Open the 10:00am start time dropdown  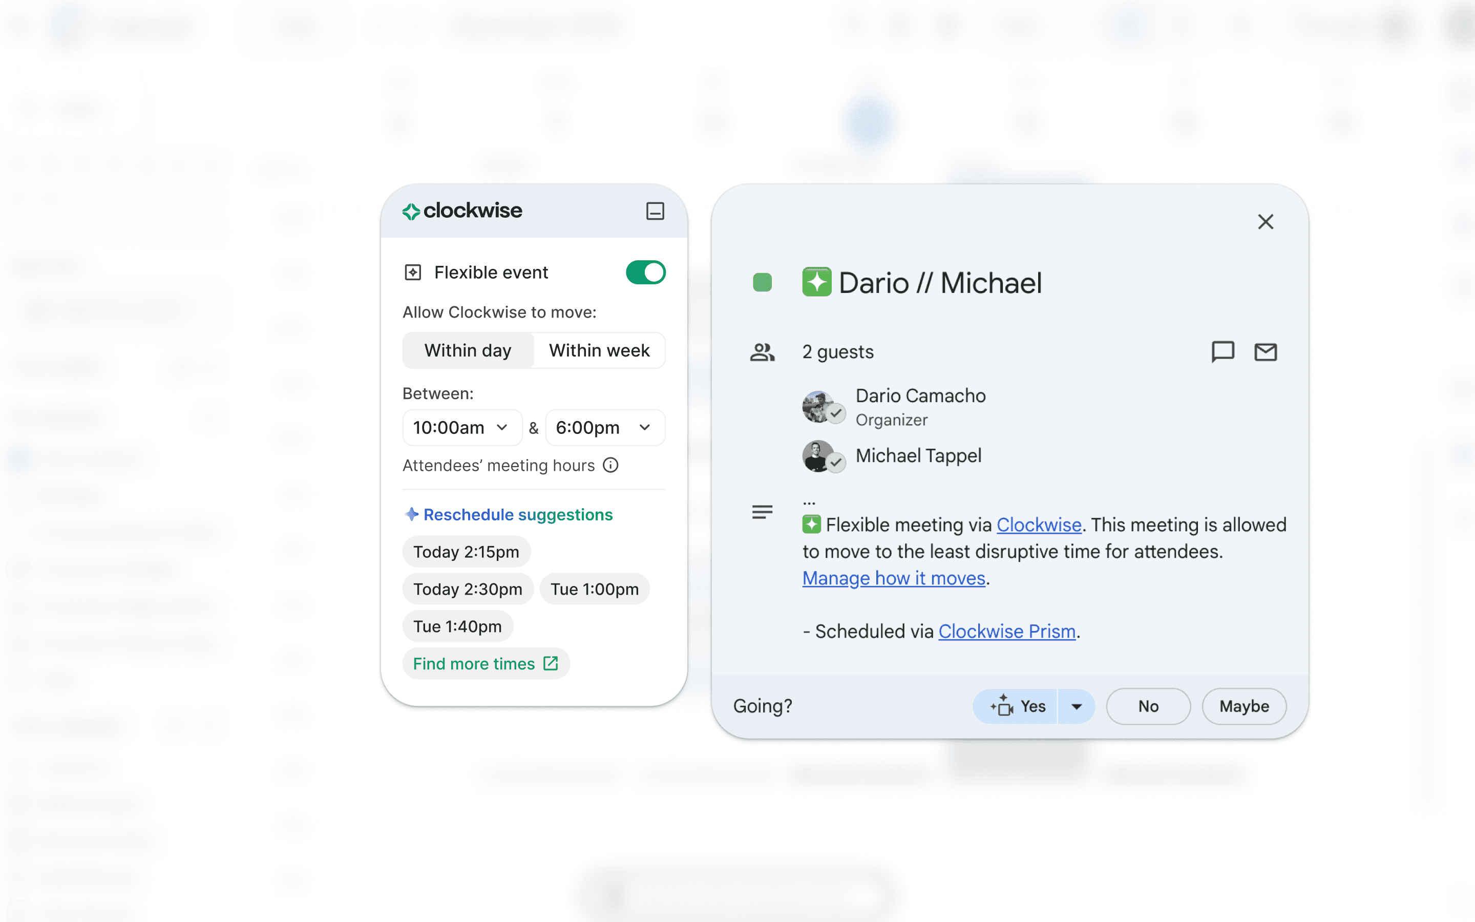[x=461, y=428]
